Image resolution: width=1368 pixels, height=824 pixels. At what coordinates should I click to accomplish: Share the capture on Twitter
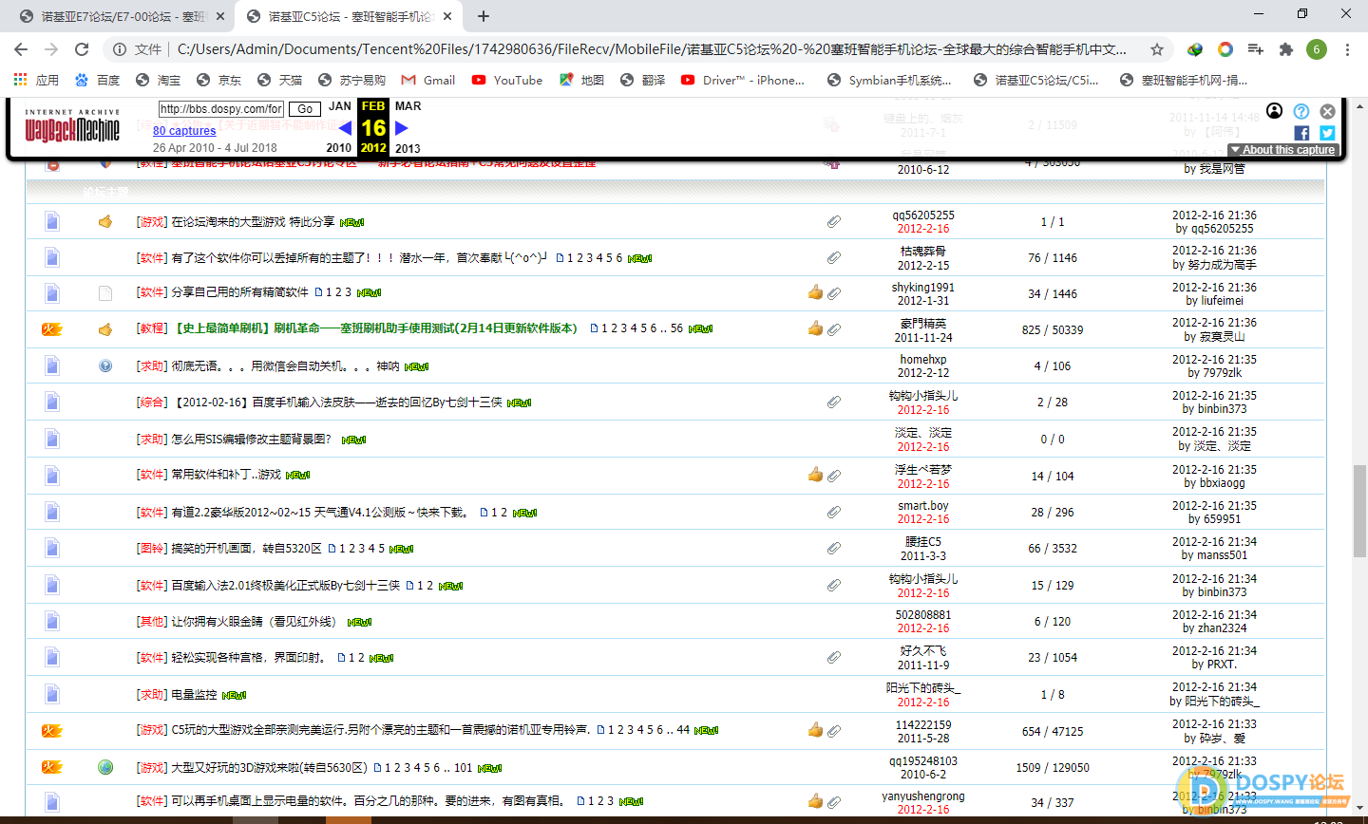click(1327, 133)
